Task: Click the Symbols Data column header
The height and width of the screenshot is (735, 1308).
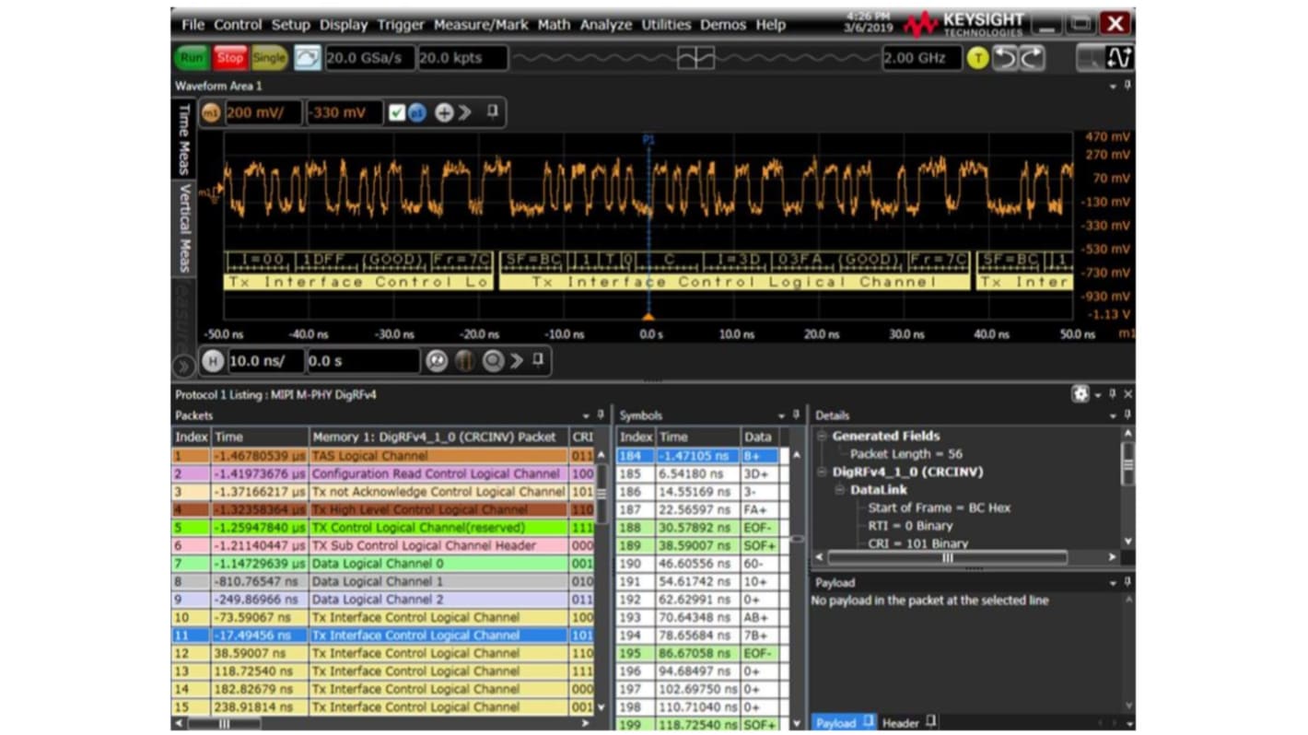Action: click(x=761, y=437)
